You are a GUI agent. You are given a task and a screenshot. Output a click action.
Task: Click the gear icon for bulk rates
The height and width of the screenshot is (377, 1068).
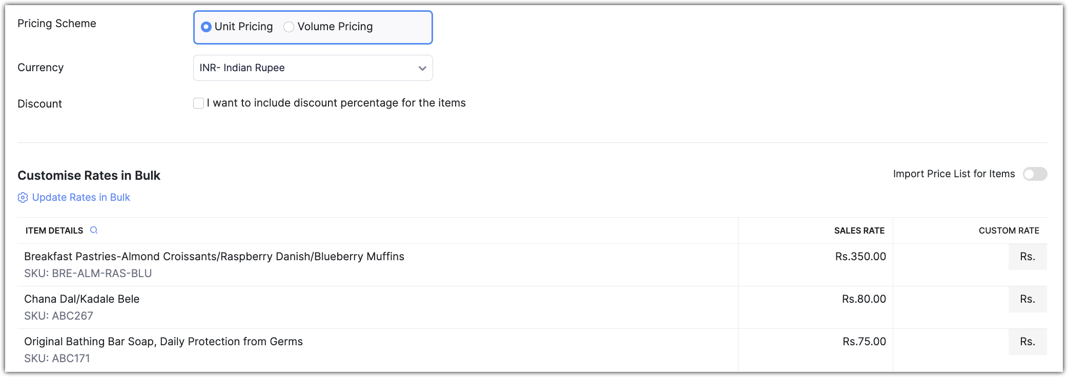(23, 198)
